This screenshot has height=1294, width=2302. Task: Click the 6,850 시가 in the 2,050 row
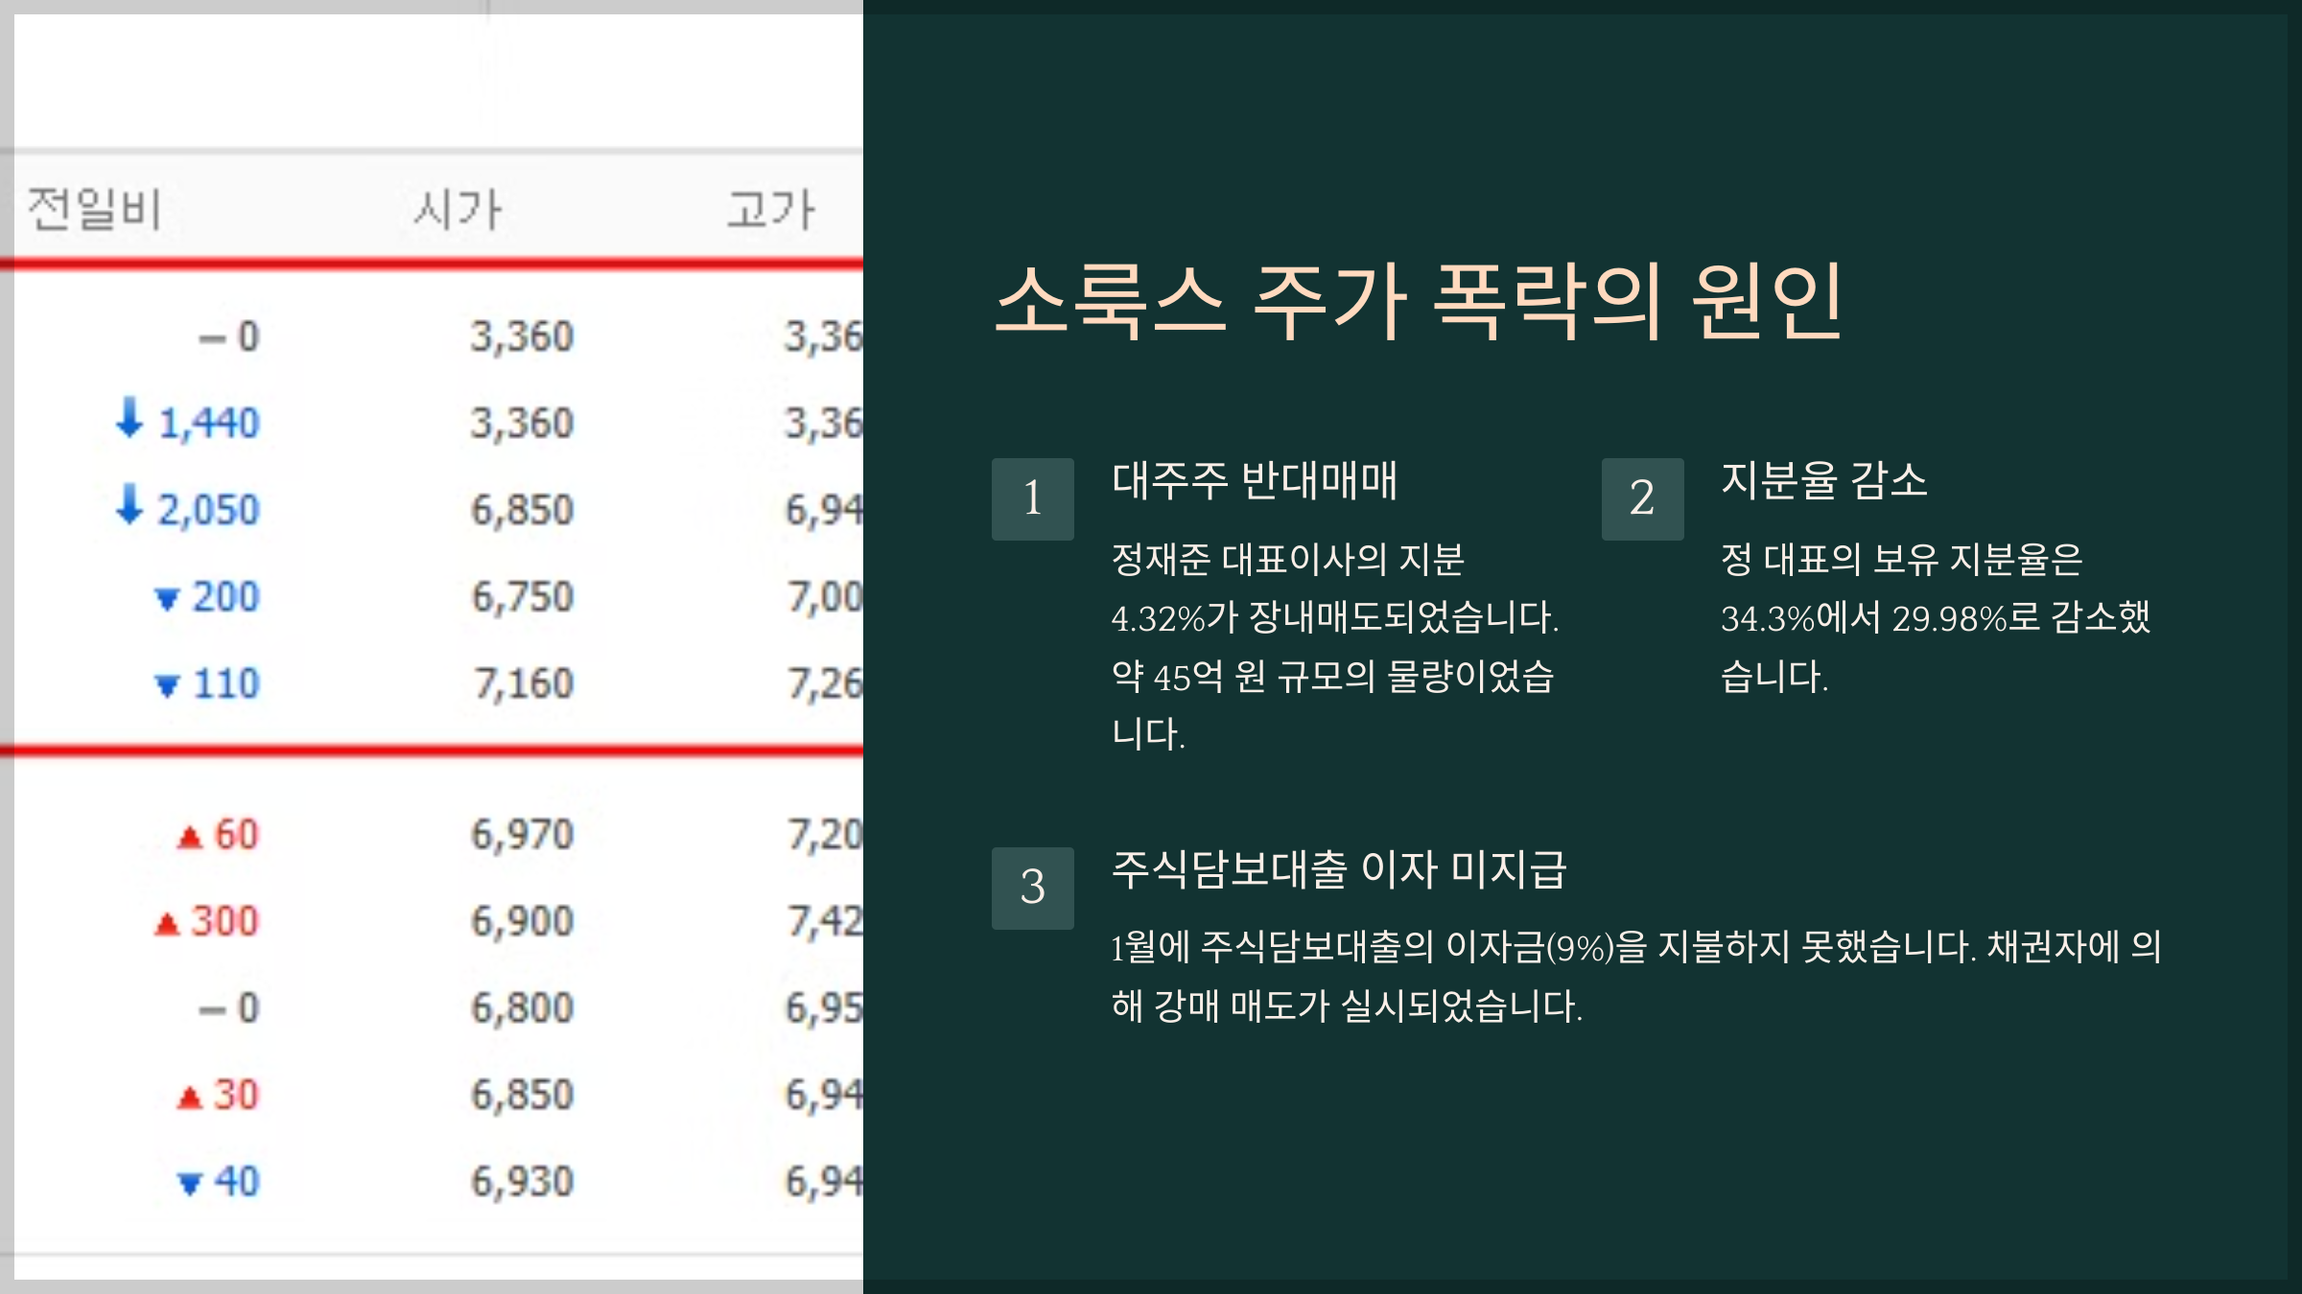click(x=523, y=510)
